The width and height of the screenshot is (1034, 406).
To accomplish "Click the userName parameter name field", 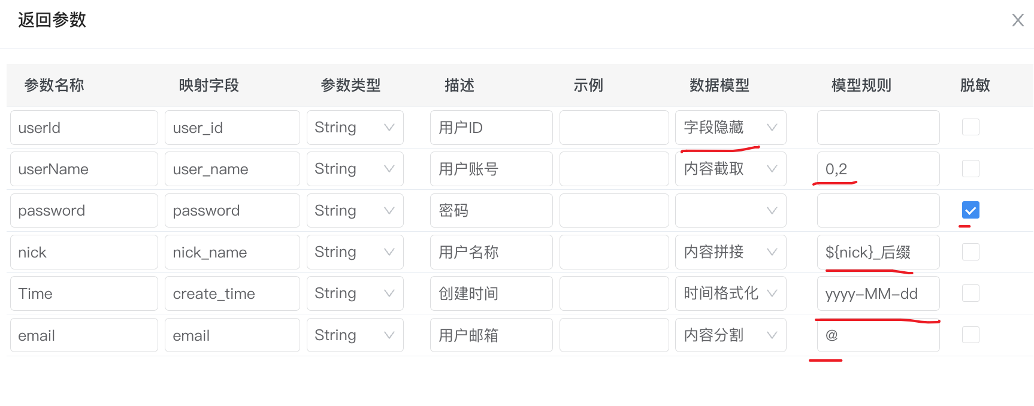I will [x=84, y=169].
